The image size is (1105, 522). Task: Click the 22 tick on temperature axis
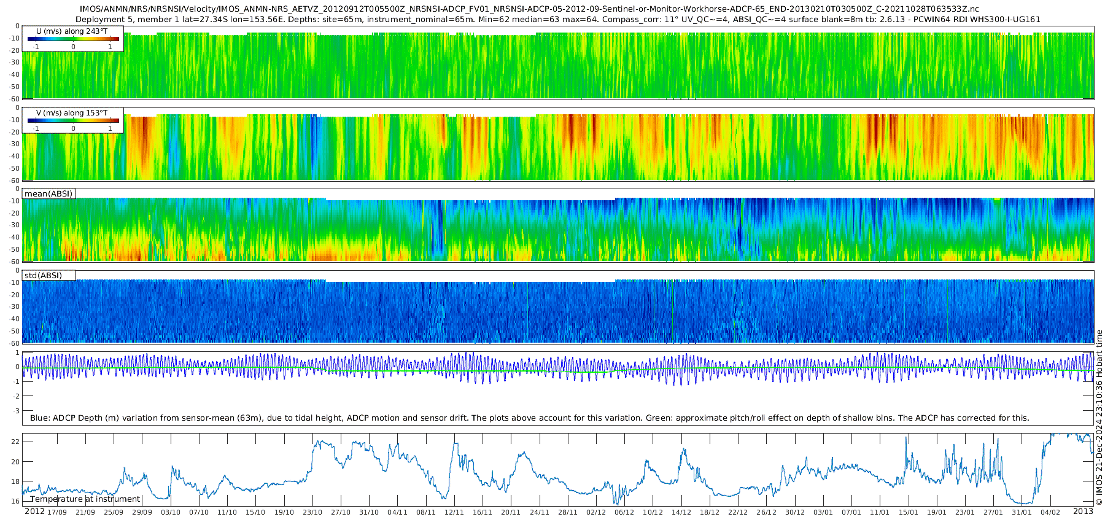tap(15, 442)
